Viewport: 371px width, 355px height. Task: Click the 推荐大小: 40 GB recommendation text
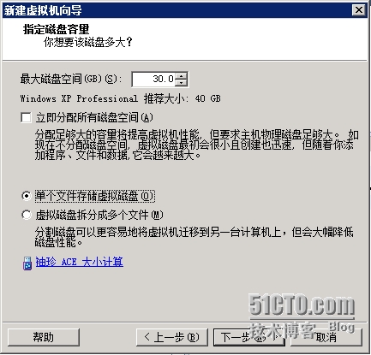tap(183, 98)
